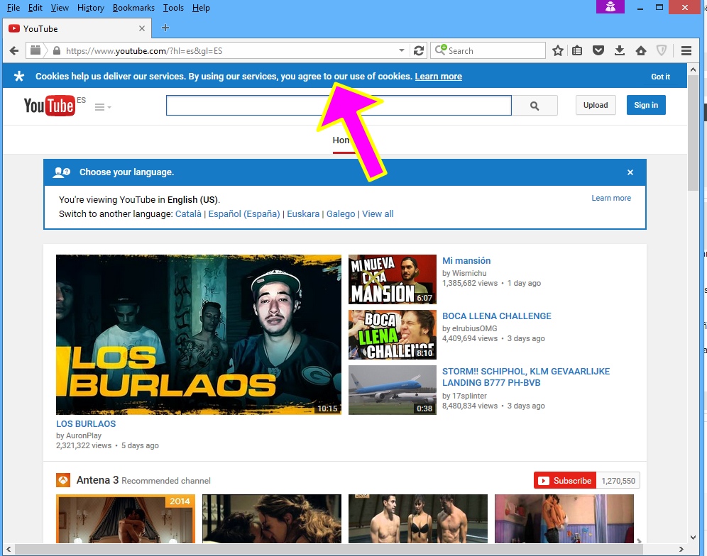Click the Home tab under the search box
The width and height of the screenshot is (707, 556).
(x=344, y=140)
